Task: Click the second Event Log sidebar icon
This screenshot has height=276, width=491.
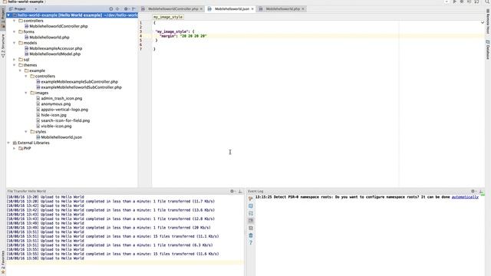Action: pyautogui.click(x=251, y=206)
